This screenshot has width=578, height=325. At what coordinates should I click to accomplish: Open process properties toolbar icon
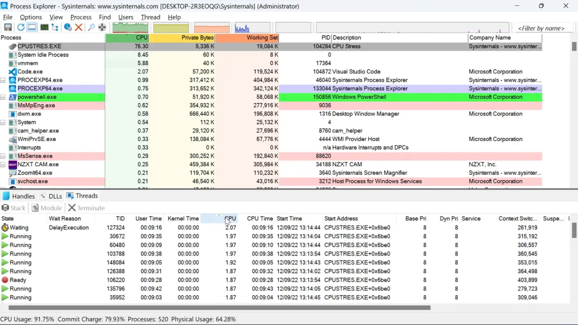click(x=67, y=27)
